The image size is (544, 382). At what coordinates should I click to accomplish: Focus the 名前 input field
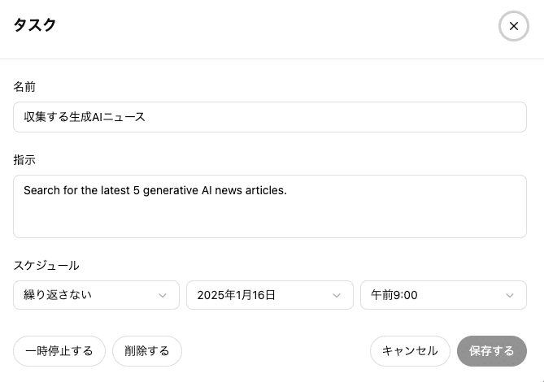coord(270,117)
